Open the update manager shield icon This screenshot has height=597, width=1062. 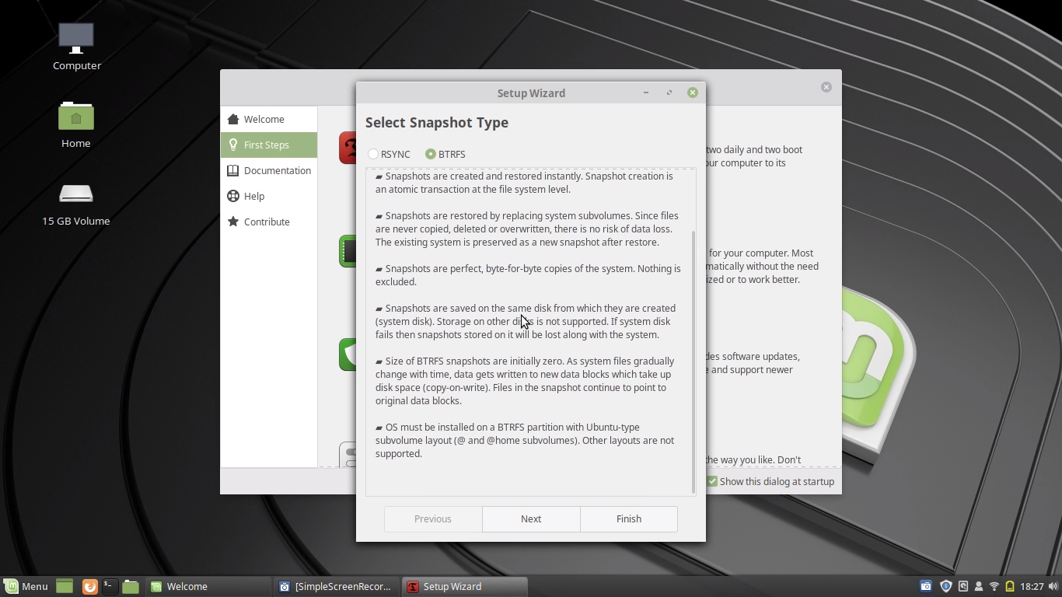coord(946,586)
